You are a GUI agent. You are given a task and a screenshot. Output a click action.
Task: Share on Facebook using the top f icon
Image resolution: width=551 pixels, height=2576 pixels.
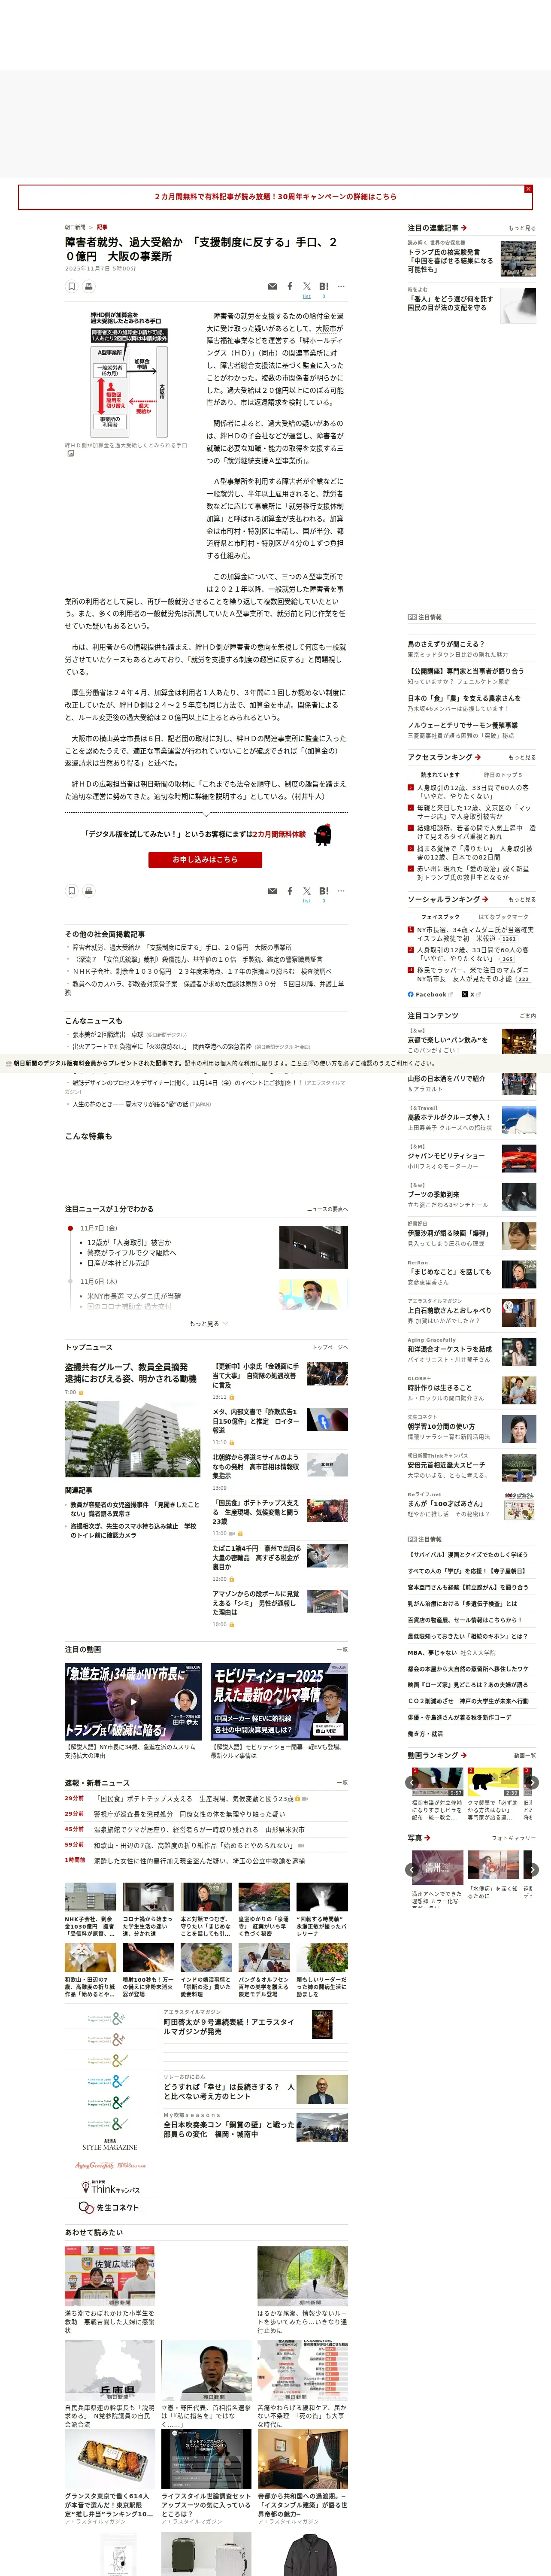pos(290,287)
